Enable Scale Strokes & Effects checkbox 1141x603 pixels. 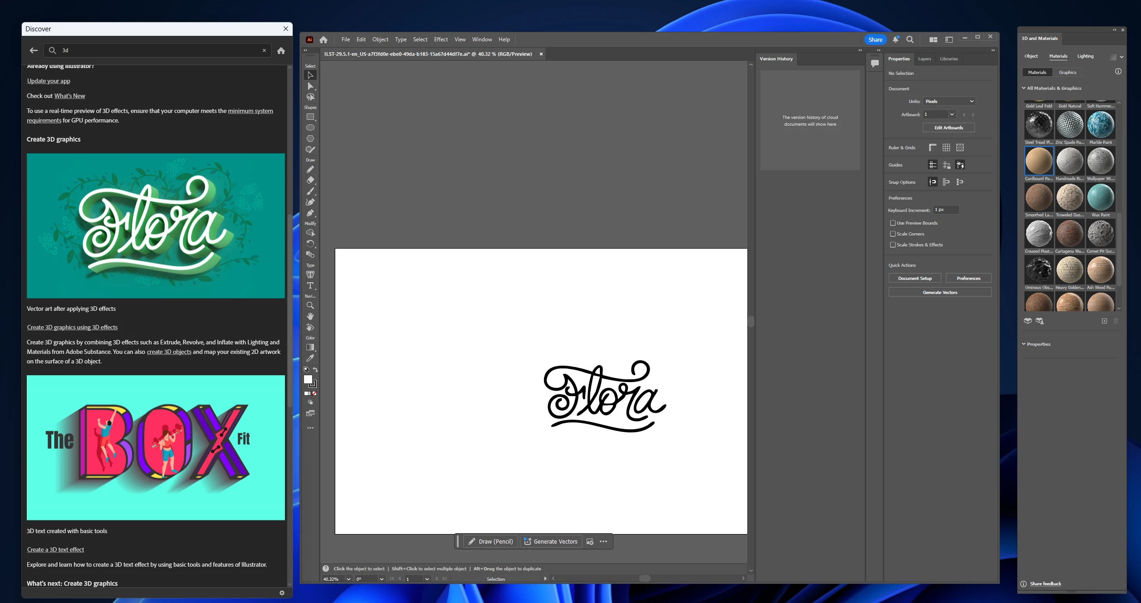[x=893, y=245]
